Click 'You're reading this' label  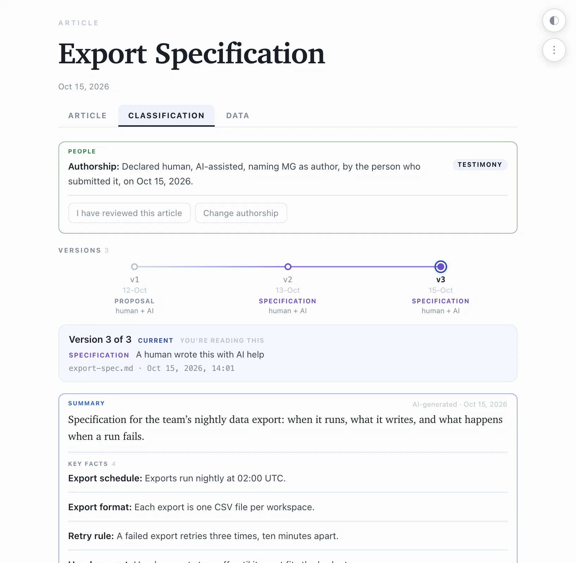pos(222,341)
